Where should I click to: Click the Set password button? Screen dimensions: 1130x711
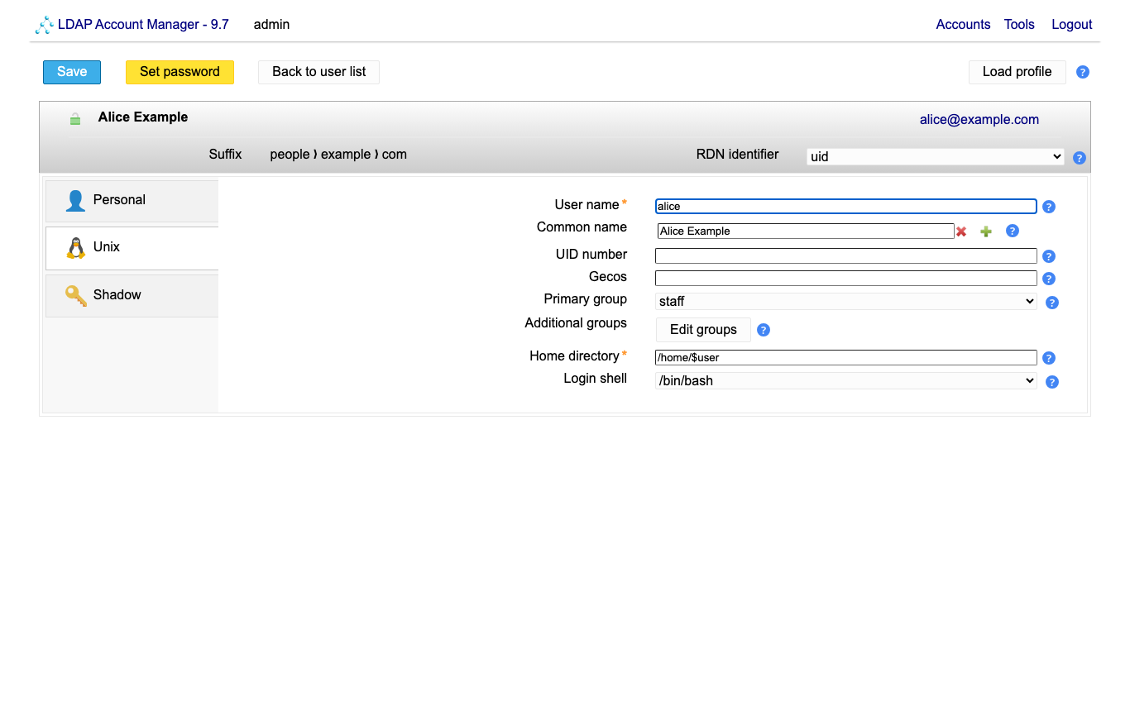(180, 72)
